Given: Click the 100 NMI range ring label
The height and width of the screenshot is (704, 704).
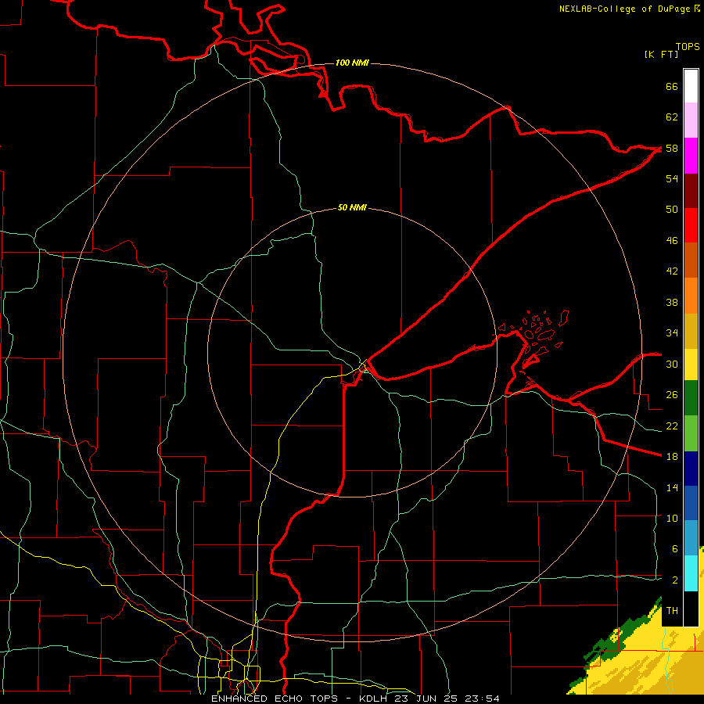Looking at the screenshot, I should tap(352, 63).
